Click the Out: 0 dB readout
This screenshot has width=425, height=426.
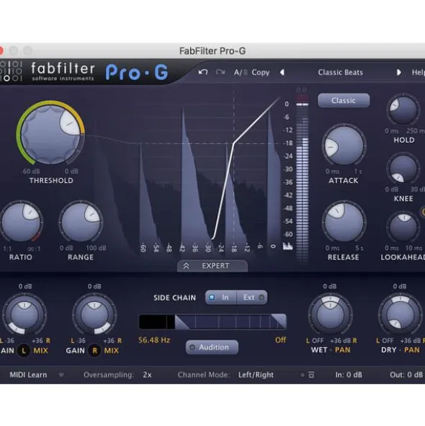406,375
